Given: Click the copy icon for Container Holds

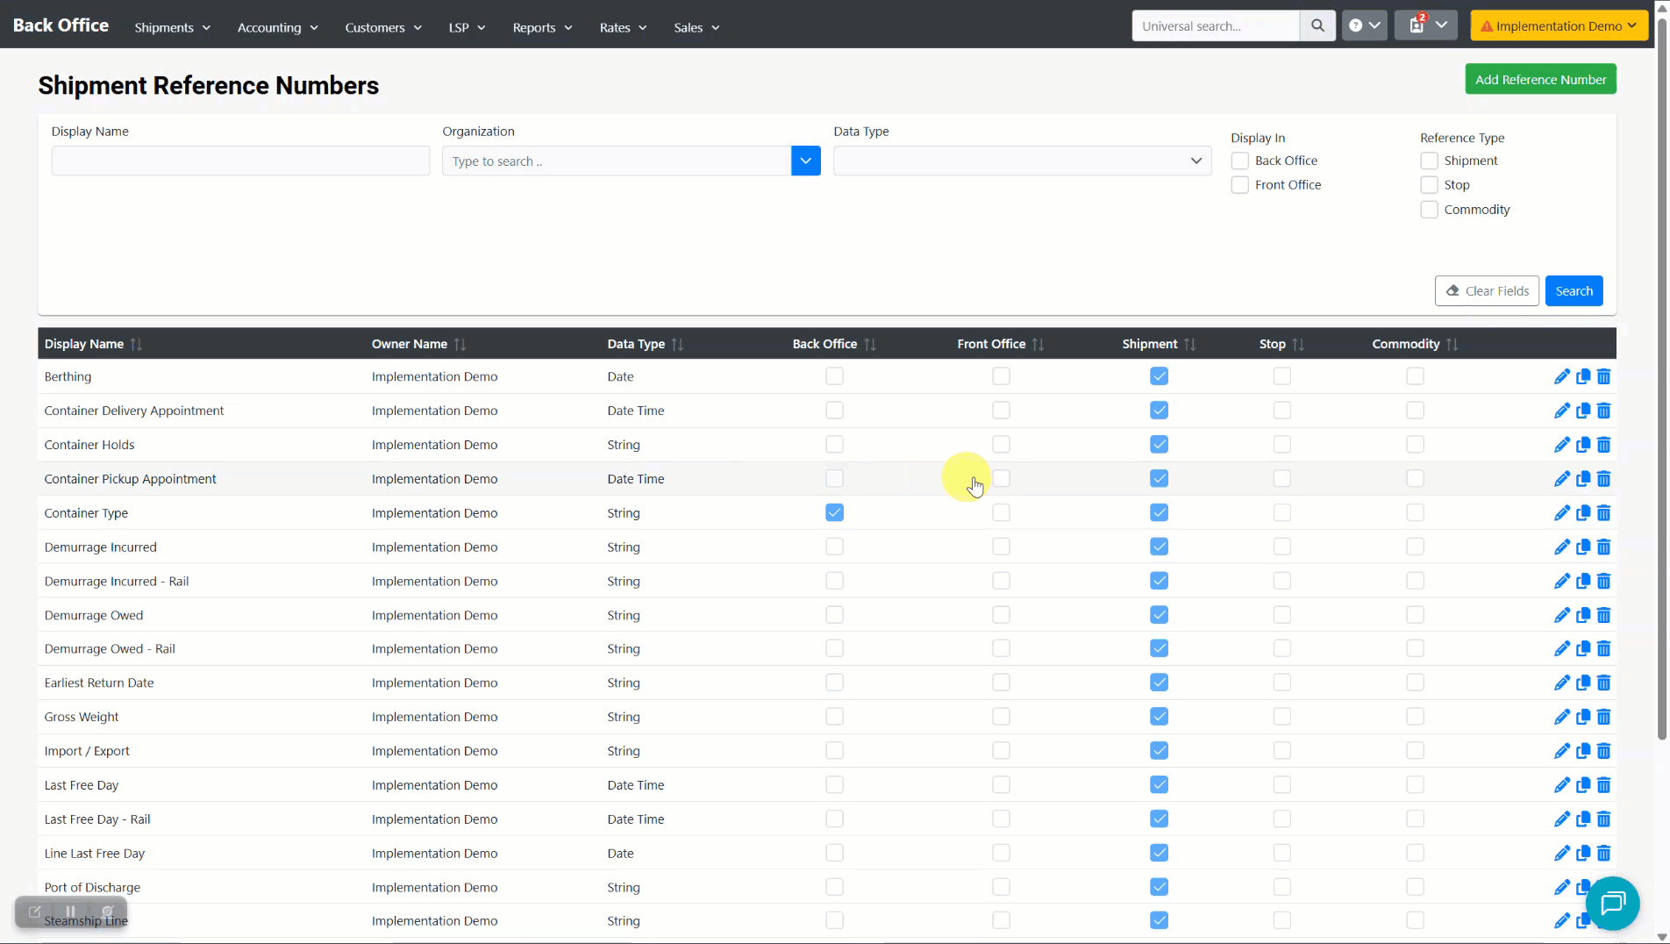Looking at the screenshot, I should click(x=1582, y=445).
